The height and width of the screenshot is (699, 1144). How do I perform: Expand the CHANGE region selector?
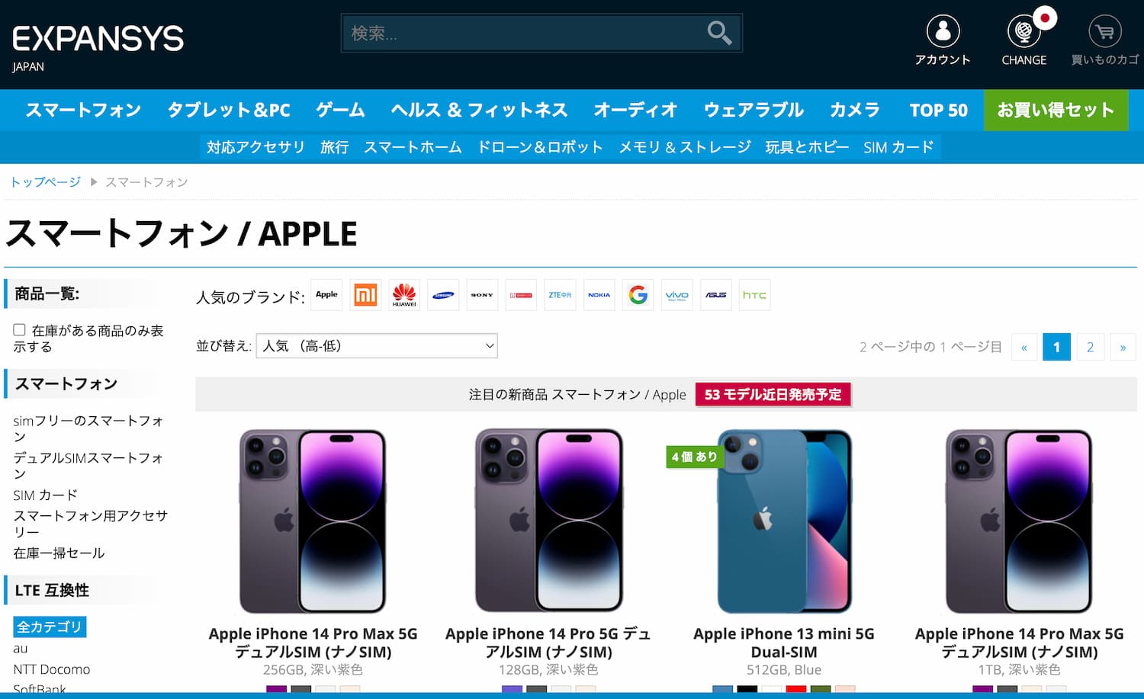(1023, 32)
